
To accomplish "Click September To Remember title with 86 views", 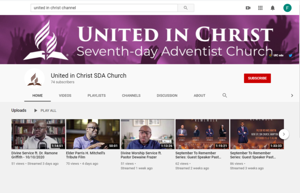I will pyautogui.click(x=253, y=155).
